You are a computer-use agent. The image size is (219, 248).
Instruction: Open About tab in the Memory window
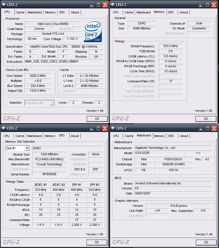tap(184, 12)
